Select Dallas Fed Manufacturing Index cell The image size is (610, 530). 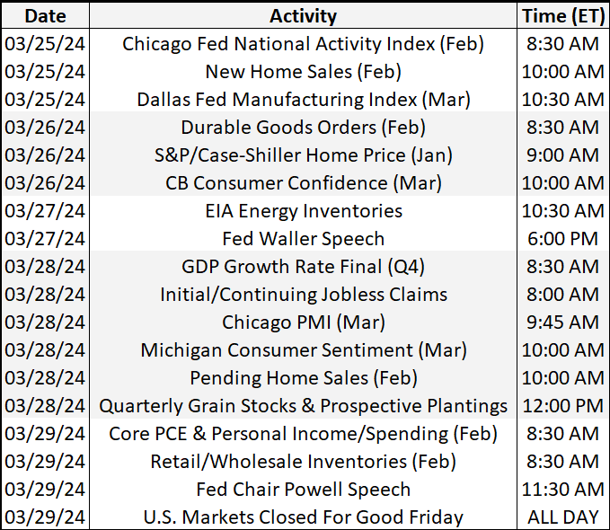(x=303, y=99)
